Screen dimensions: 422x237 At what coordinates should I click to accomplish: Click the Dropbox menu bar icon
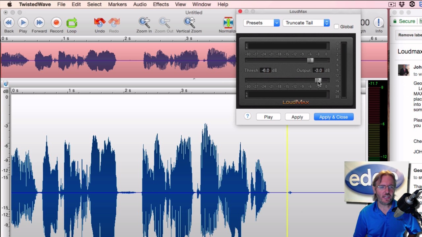[402, 4]
